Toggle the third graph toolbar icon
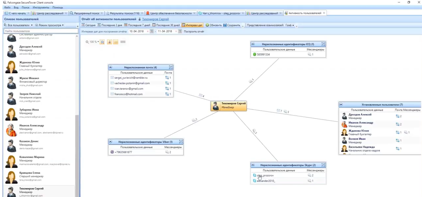Screen dimensions: 422x197 [x=116, y=42]
